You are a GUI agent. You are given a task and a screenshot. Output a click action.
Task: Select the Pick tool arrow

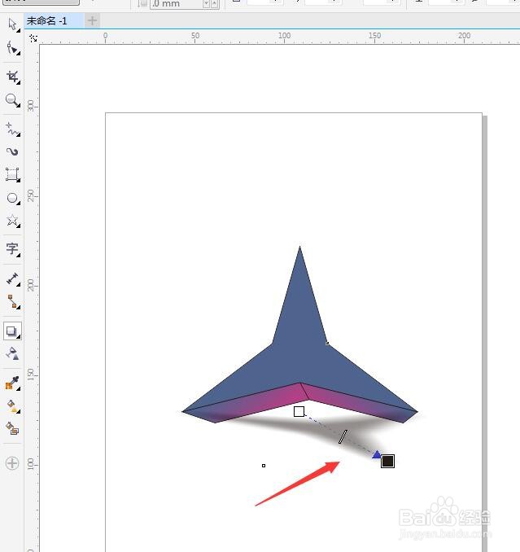pos(13,24)
